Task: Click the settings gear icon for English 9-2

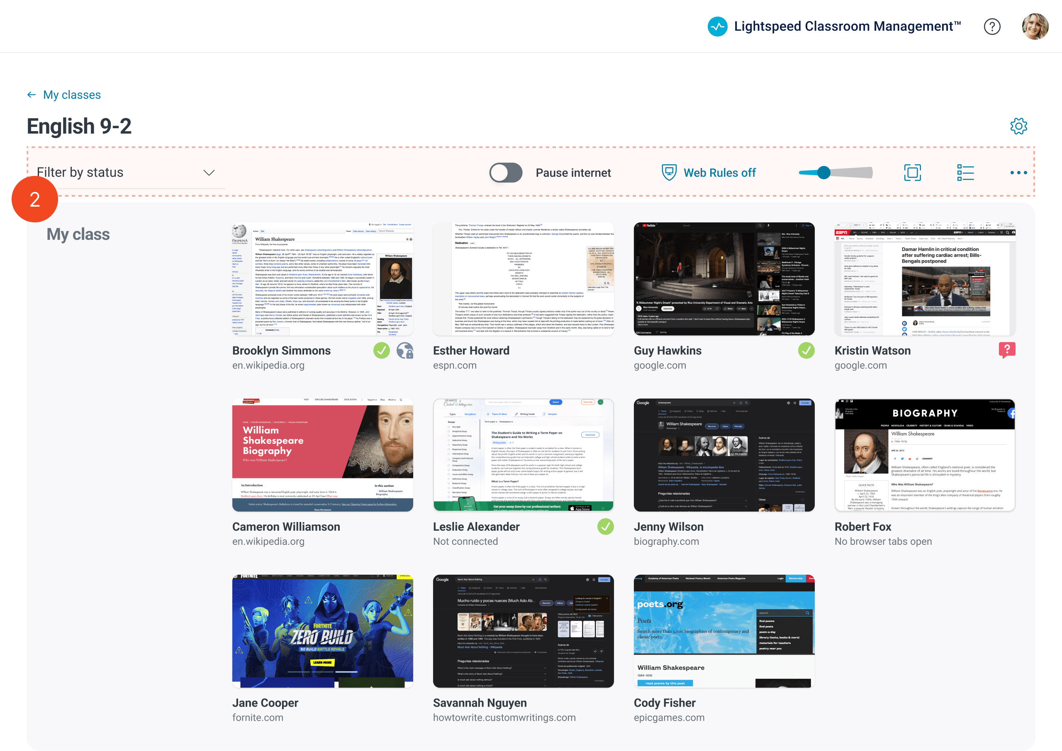Action: coord(1019,126)
